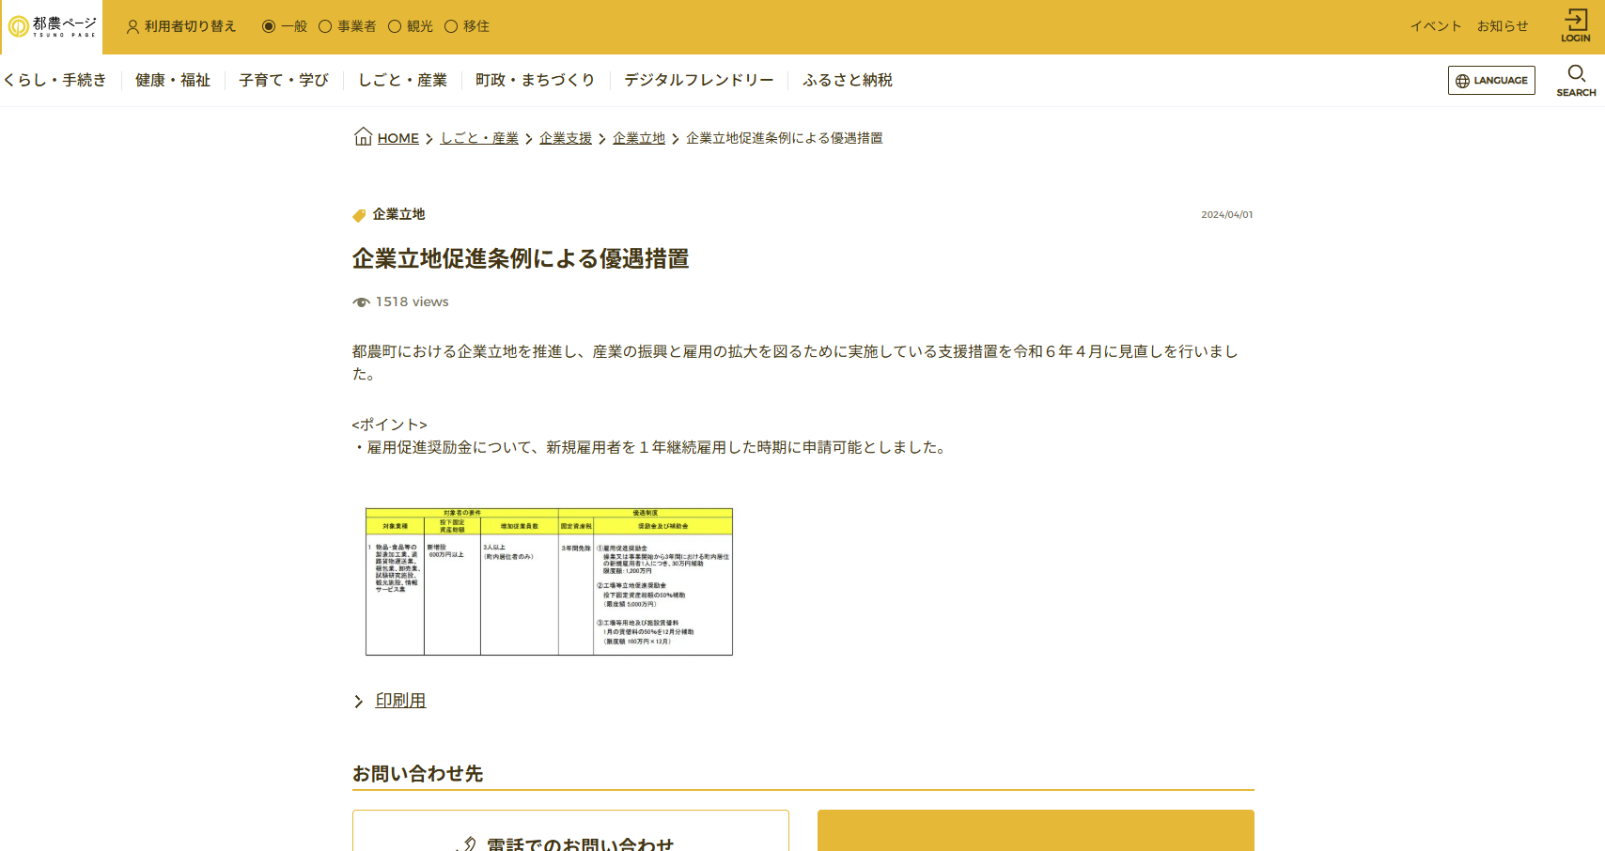
Task: Click the <ポイント> text line
Action: tap(390, 425)
